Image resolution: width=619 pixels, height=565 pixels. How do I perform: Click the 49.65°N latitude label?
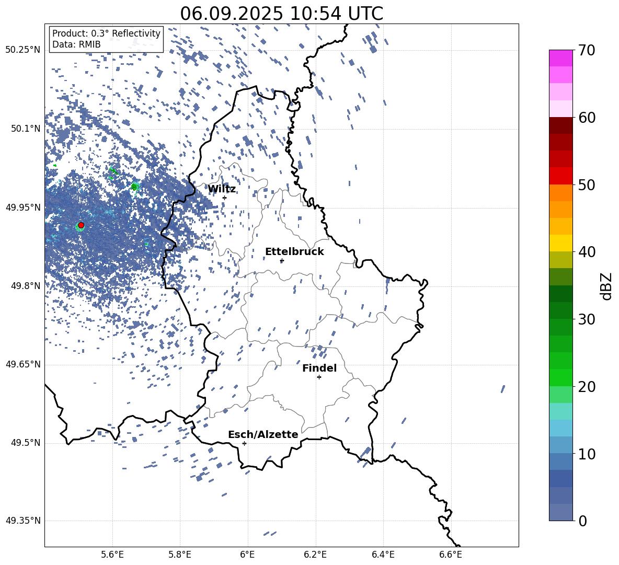click(x=23, y=364)
